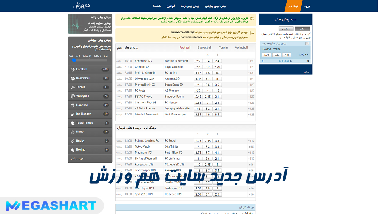Click the login link in header
The width and height of the screenshot is (378, 214).
pyautogui.click(x=307, y=6)
